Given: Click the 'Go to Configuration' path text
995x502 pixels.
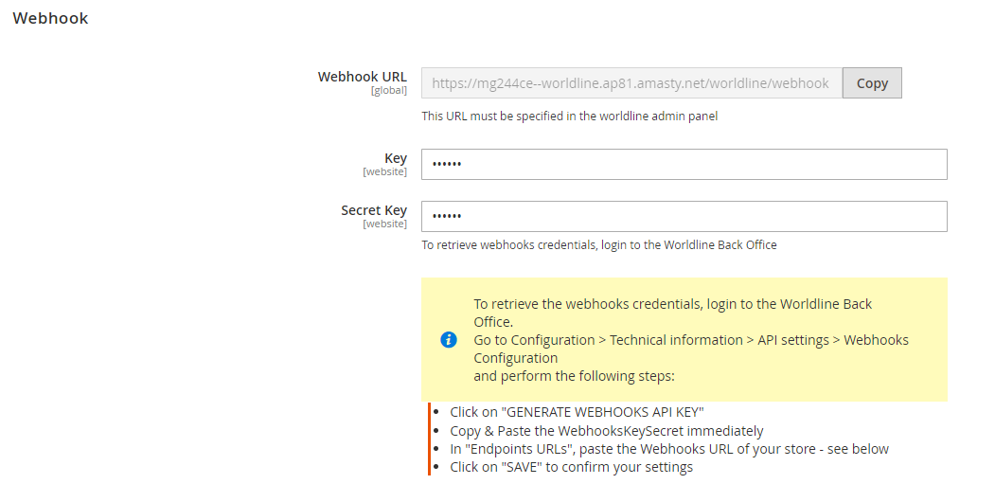Looking at the screenshot, I should pos(691,349).
